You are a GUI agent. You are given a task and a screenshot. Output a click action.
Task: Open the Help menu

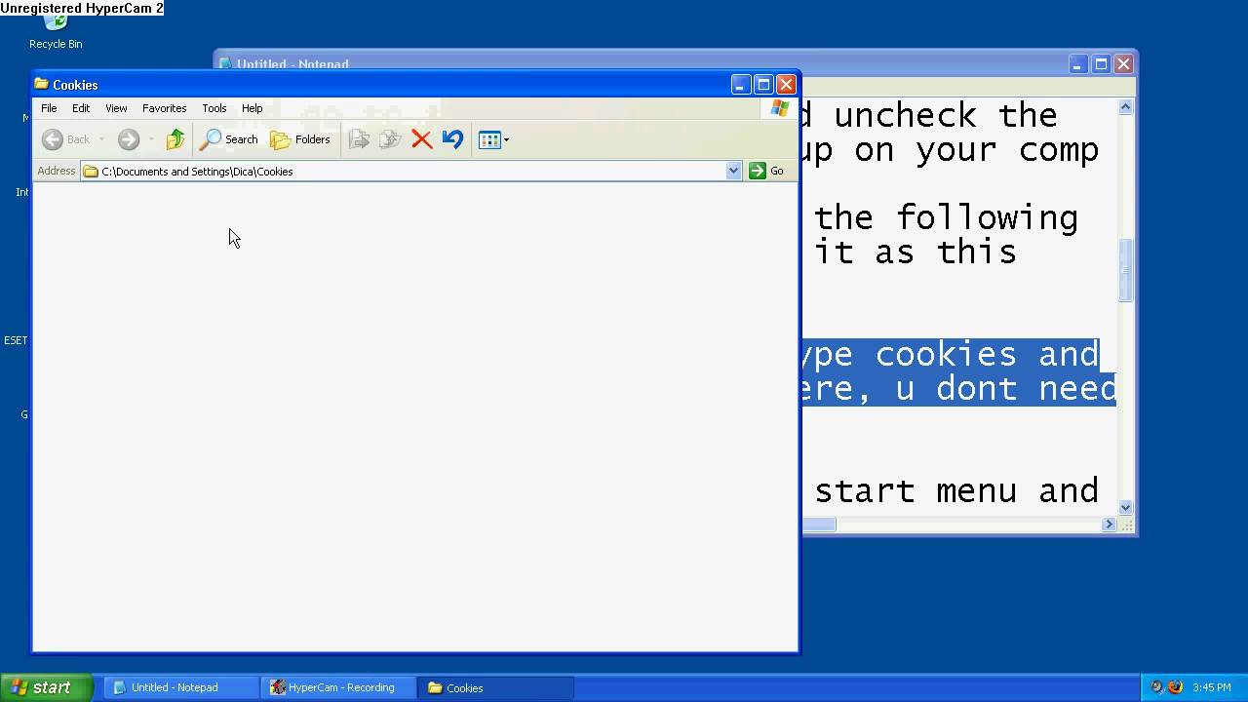253,108
